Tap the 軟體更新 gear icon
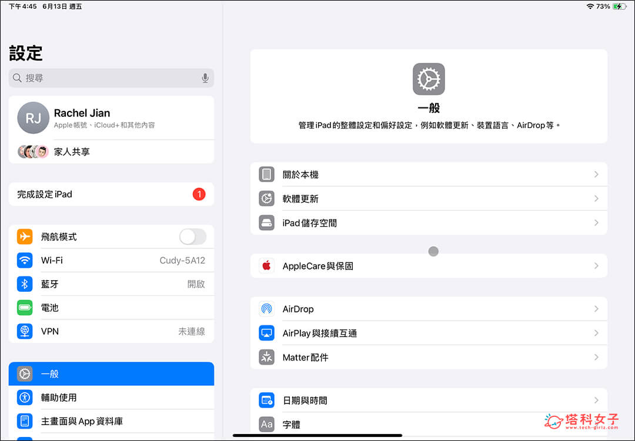Image resolution: width=635 pixels, height=441 pixels. pyautogui.click(x=266, y=198)
